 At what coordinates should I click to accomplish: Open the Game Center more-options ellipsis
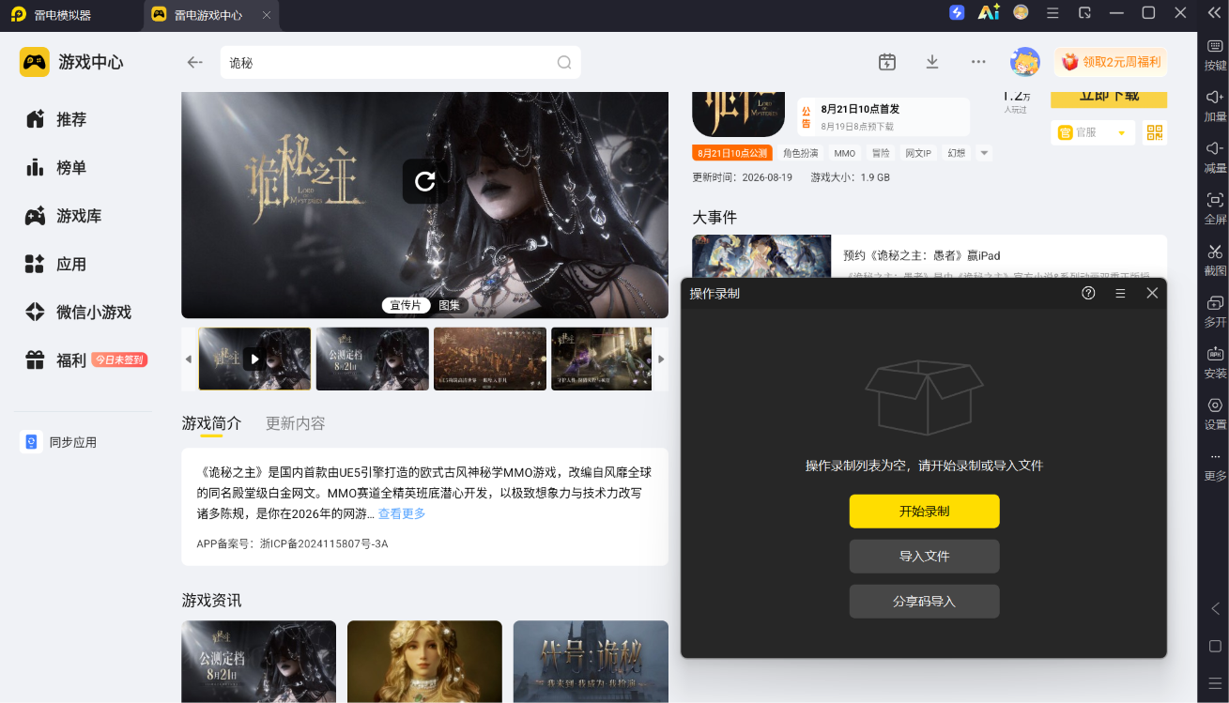click(x=978, y=62)
